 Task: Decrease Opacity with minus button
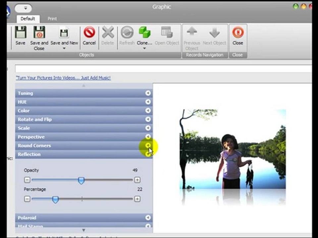point(27,180)
